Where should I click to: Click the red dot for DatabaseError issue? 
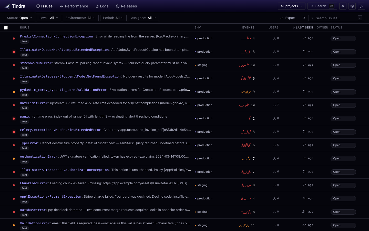(x=14, y=212)
